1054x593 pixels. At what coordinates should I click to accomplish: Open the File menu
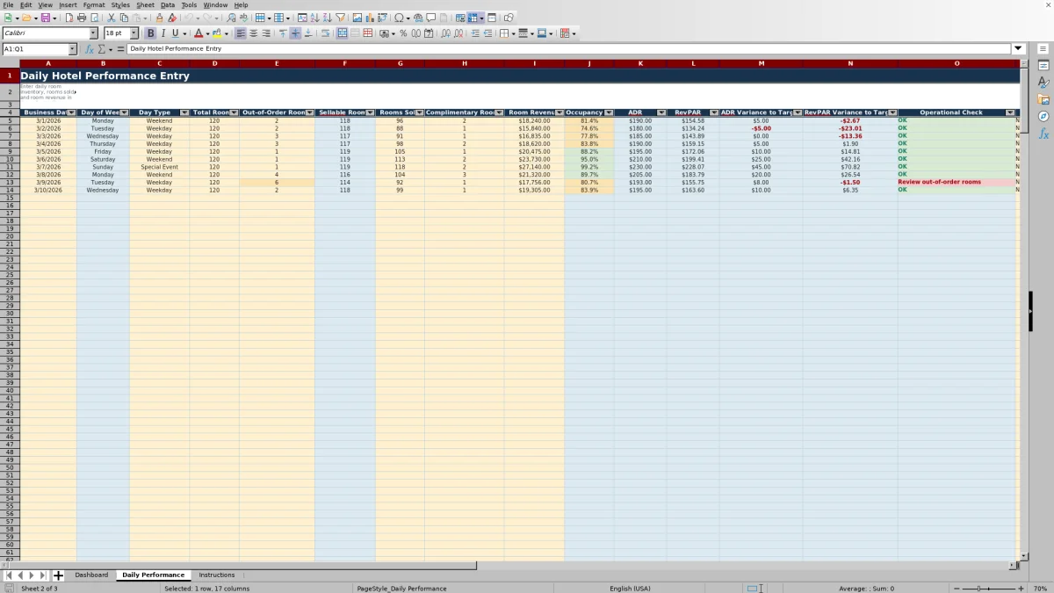point(8,4)
